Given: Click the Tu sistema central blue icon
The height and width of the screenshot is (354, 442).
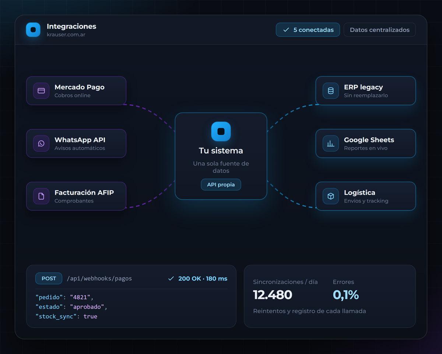Looking at the screenshot, I should [x=221, y=132].
